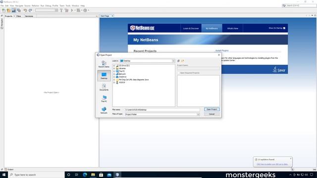Viewport: 317px width, 178px height.
Task: Click the Build Project hammer icon
Action: click(61, 10)
